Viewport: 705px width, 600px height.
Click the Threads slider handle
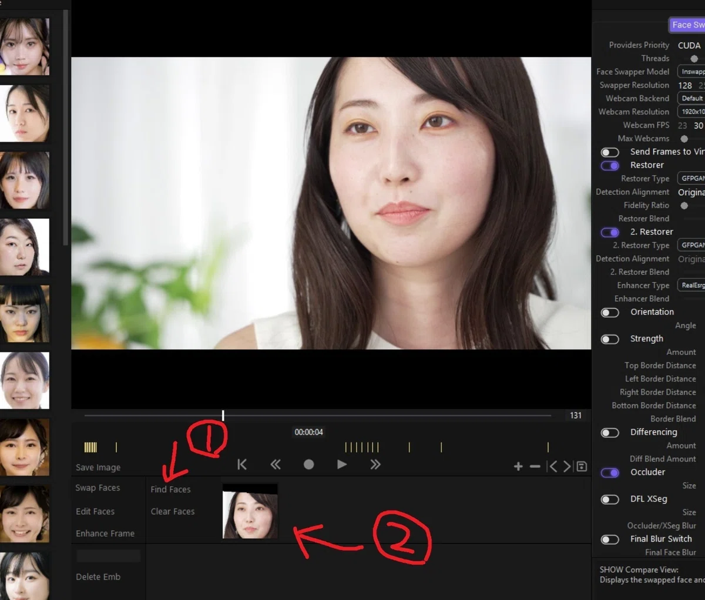coord(694,59)
